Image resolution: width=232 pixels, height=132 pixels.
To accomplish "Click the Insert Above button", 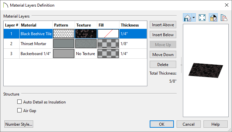I will [163, 25].
